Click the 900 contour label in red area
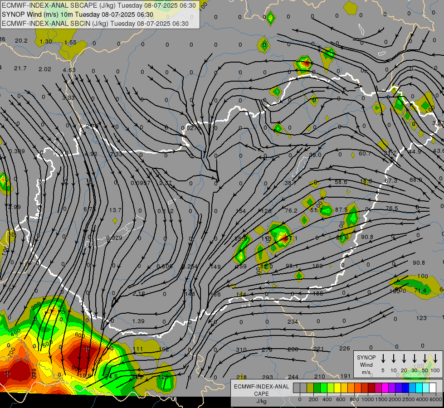 click(77, 369)
